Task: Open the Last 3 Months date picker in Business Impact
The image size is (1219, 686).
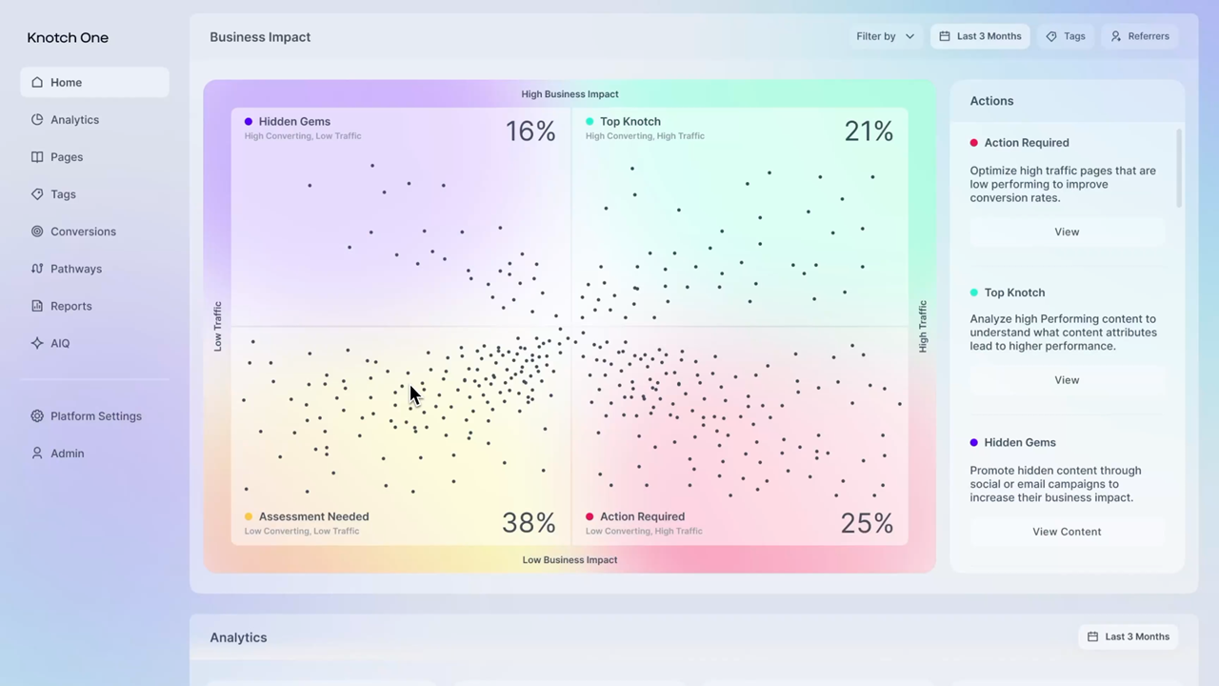Action: (x=980, y=36)
